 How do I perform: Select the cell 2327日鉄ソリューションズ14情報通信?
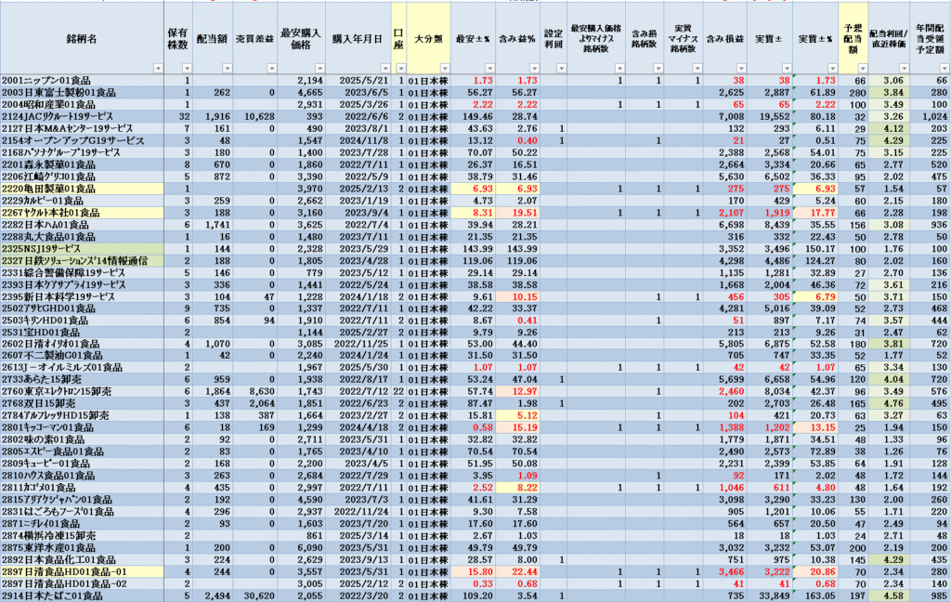[82, 260]
